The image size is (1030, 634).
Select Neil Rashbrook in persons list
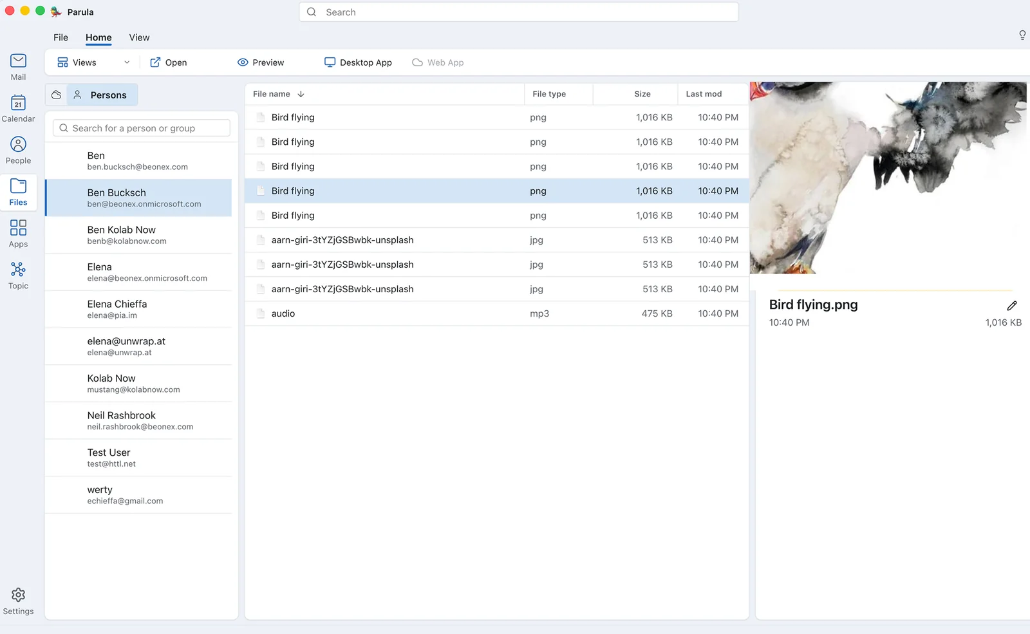[138, 420]
